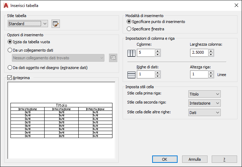Screen dimensions: 242x167
Task: Expand Stile cella prima riga dropdown
Action: [204, 94]
